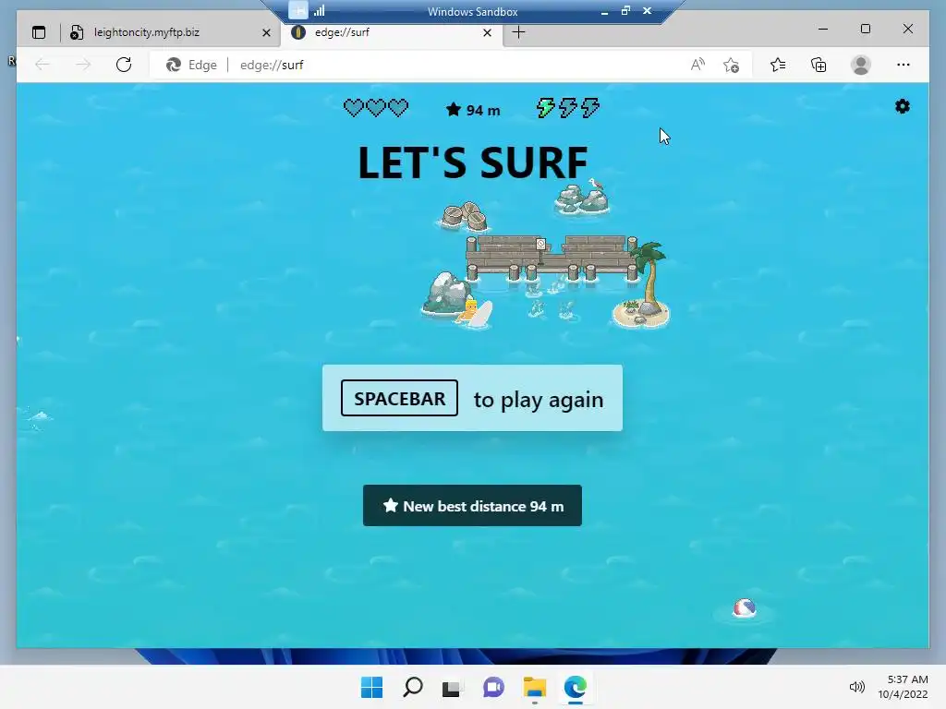Open the Windows Start button
Screen dimensions: 946x709
pos(371,687)
